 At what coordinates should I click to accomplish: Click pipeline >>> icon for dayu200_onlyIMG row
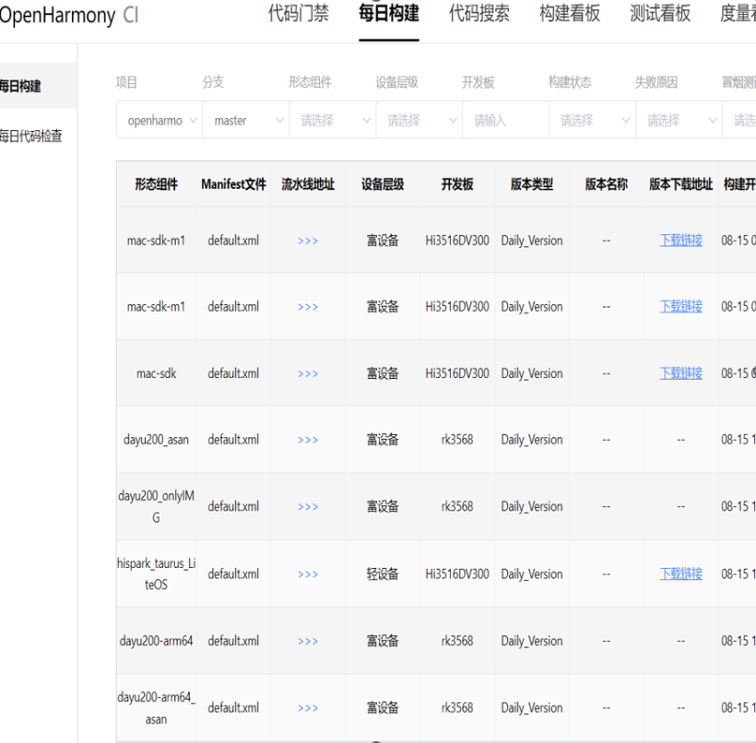click(x=308, y=507)
